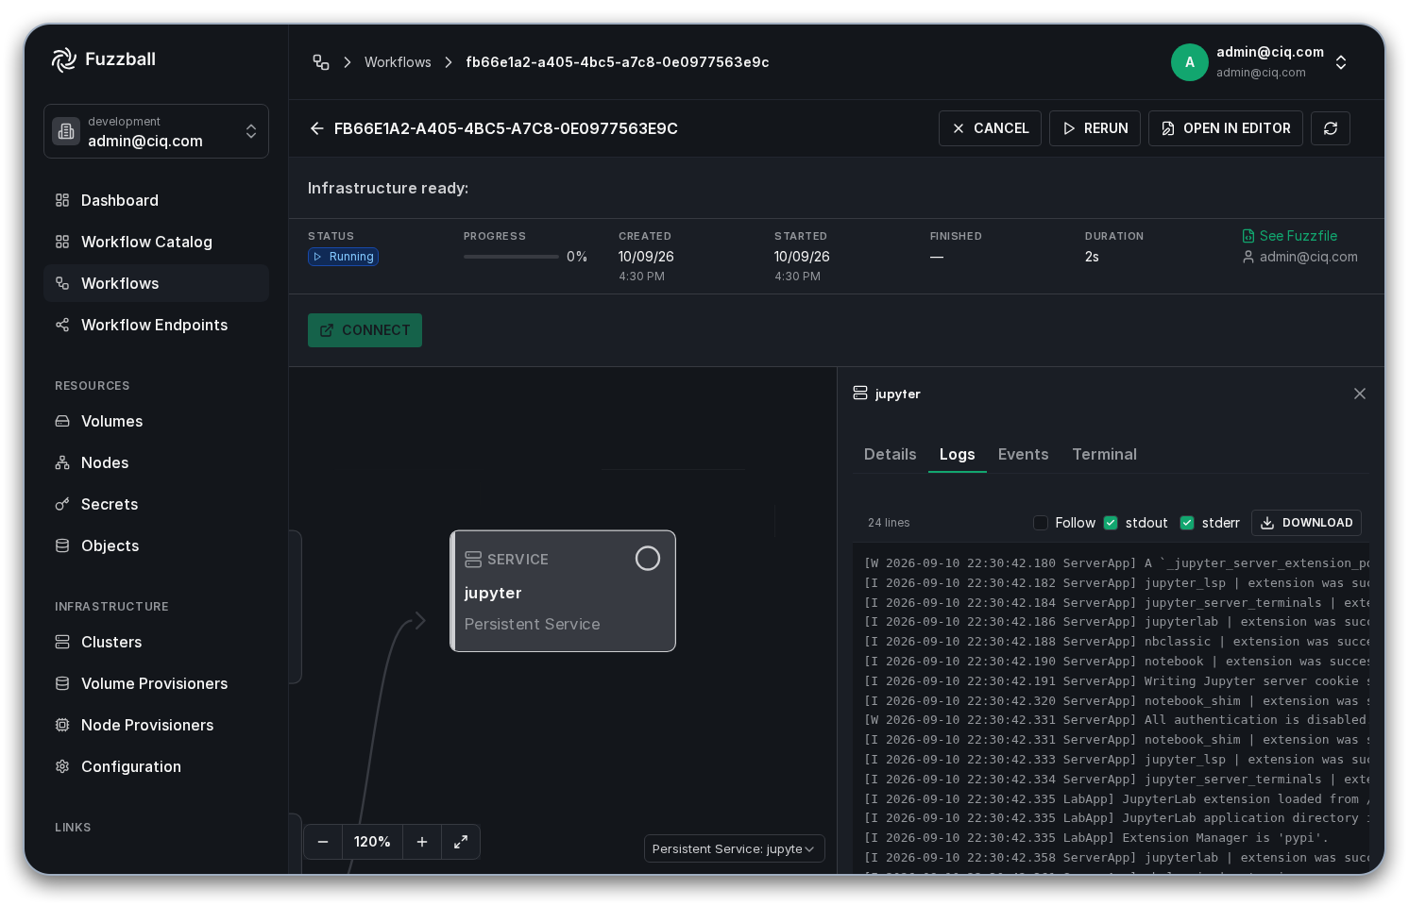The image size is (1409, 906).
Task: Open the Configuration page
Action: click(156, 766)
